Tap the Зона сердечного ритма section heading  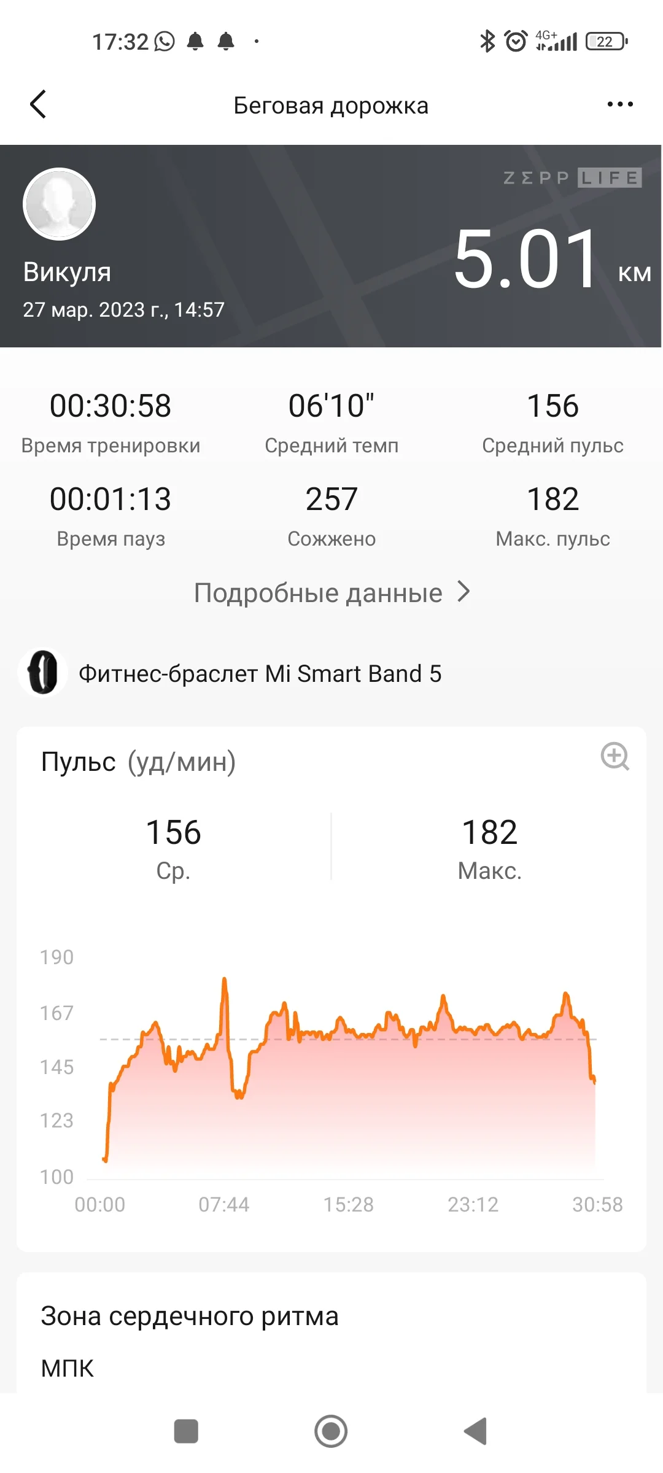(x=190, y=1316)
